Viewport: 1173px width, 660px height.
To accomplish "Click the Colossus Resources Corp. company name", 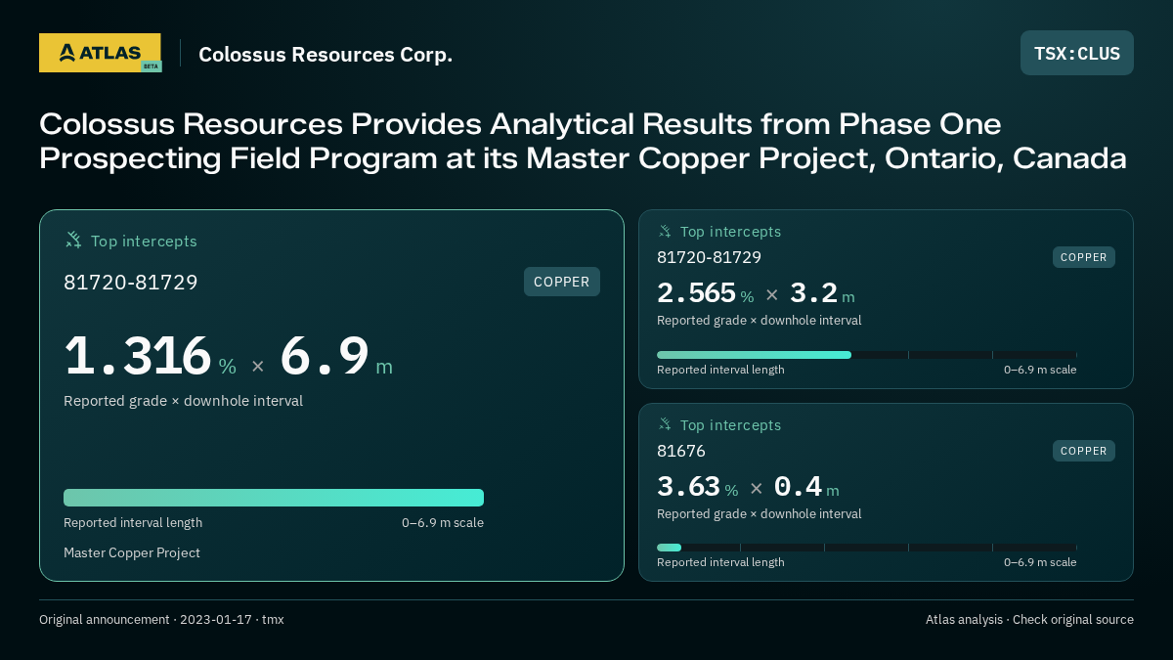I will coord(326,54).
